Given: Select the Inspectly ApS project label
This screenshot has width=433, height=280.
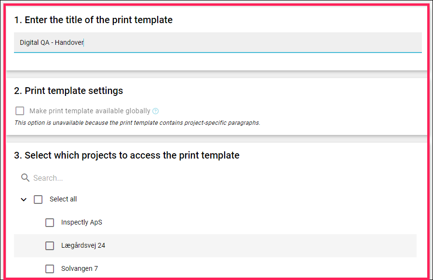Looking at the screenshot, I should click(82, 222).
